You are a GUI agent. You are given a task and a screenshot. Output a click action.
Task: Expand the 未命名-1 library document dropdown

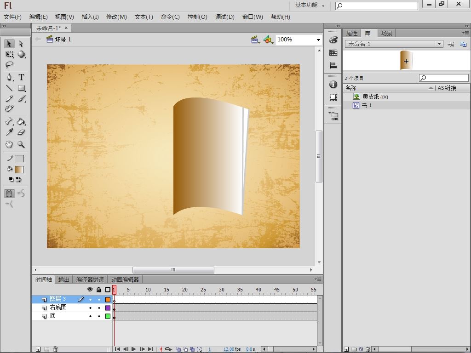point(439,44)
